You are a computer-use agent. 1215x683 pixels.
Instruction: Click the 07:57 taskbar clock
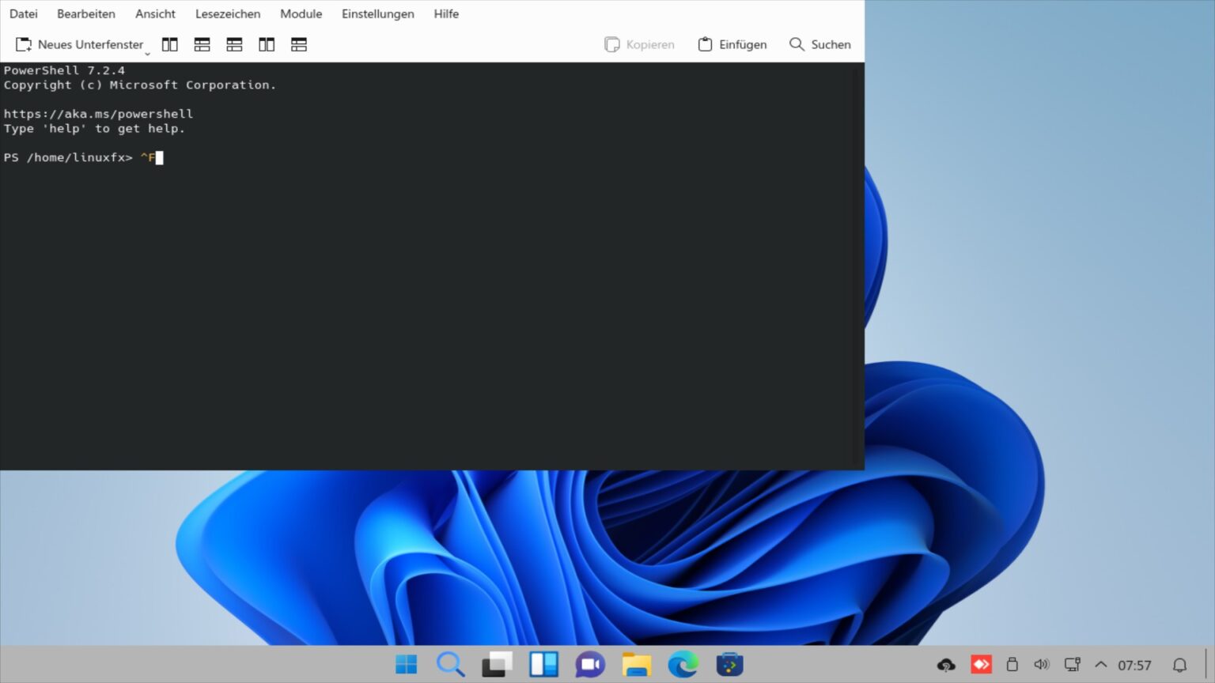[x=1134, y=666]
